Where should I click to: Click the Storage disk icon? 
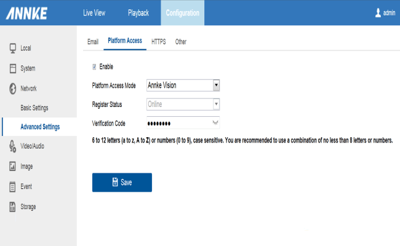[x=12, y=207]
